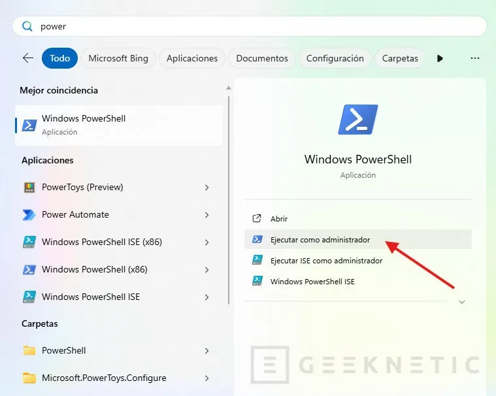Screen dimensions: 496x396
Task: Click the Windows PowerShell ISE action icon
Action: [257, 281]
